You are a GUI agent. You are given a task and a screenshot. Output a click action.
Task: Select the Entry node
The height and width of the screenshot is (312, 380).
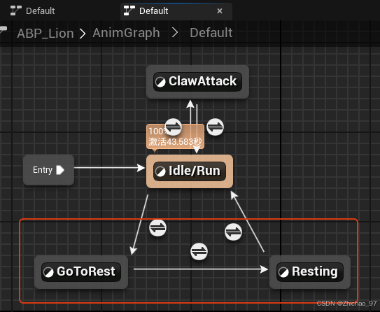click(x=48, y=170)
